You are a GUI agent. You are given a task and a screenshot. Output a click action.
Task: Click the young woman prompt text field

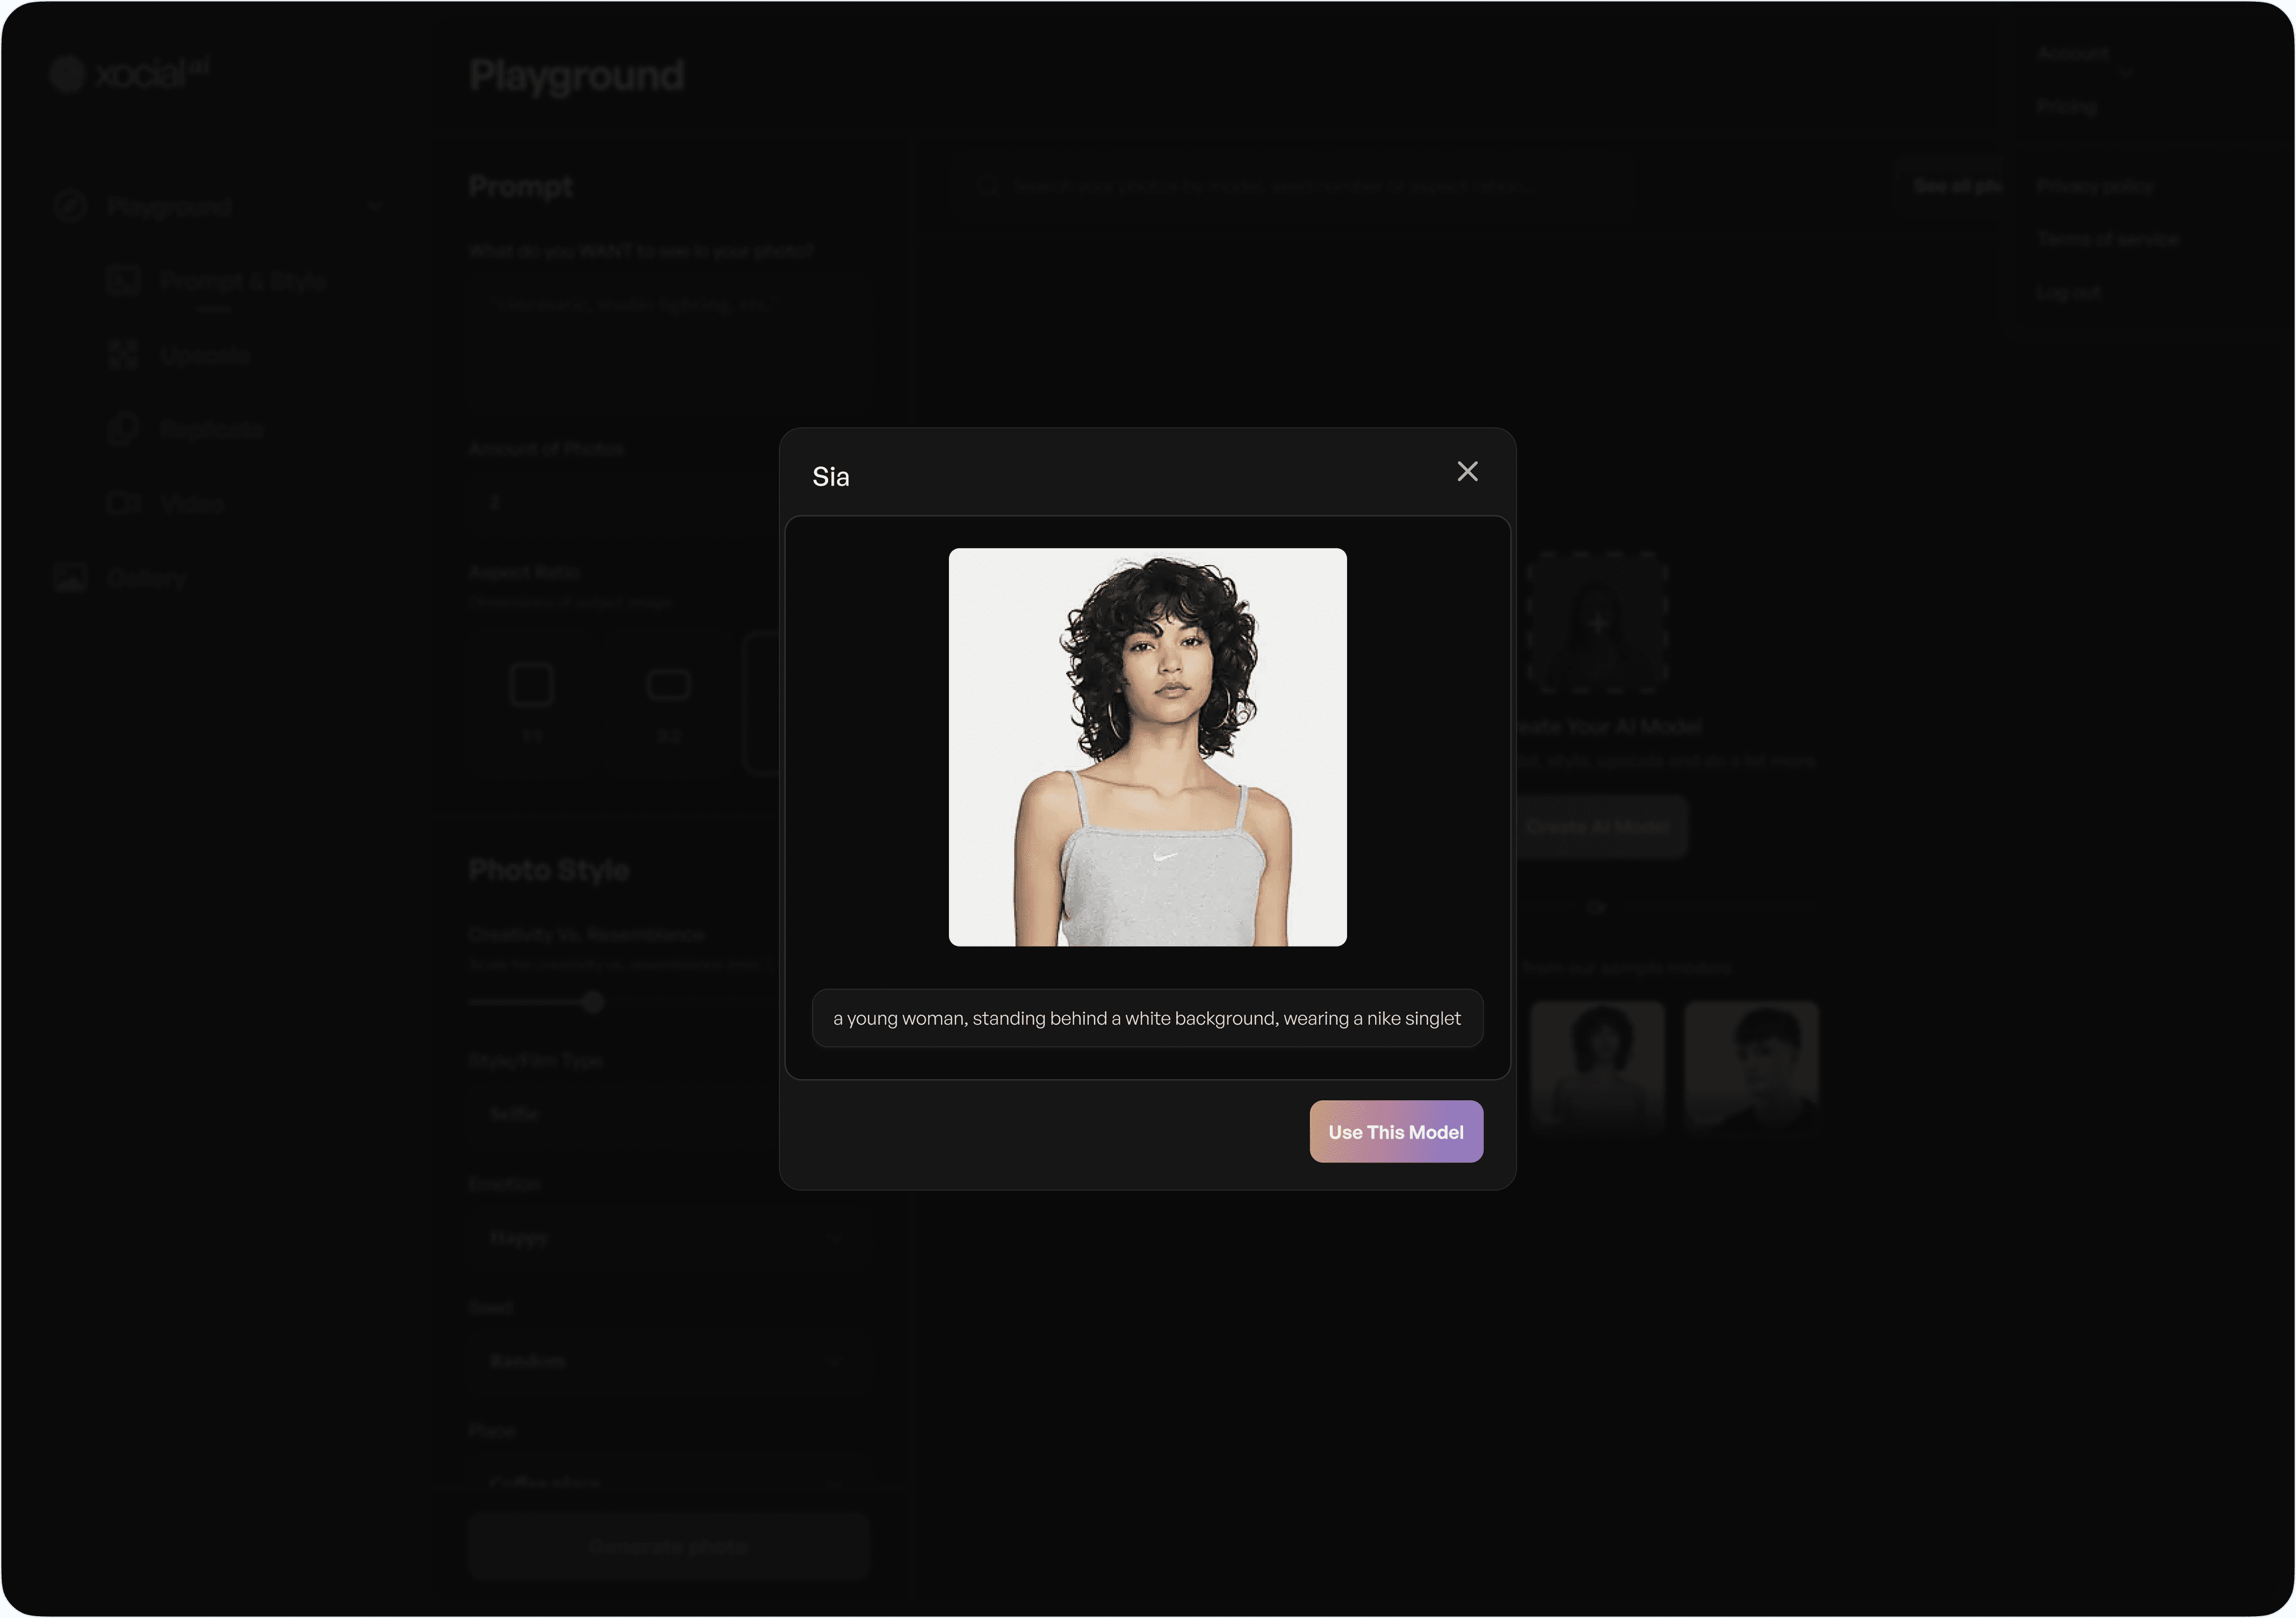pyautogui.click(x=1147, y=1018)
